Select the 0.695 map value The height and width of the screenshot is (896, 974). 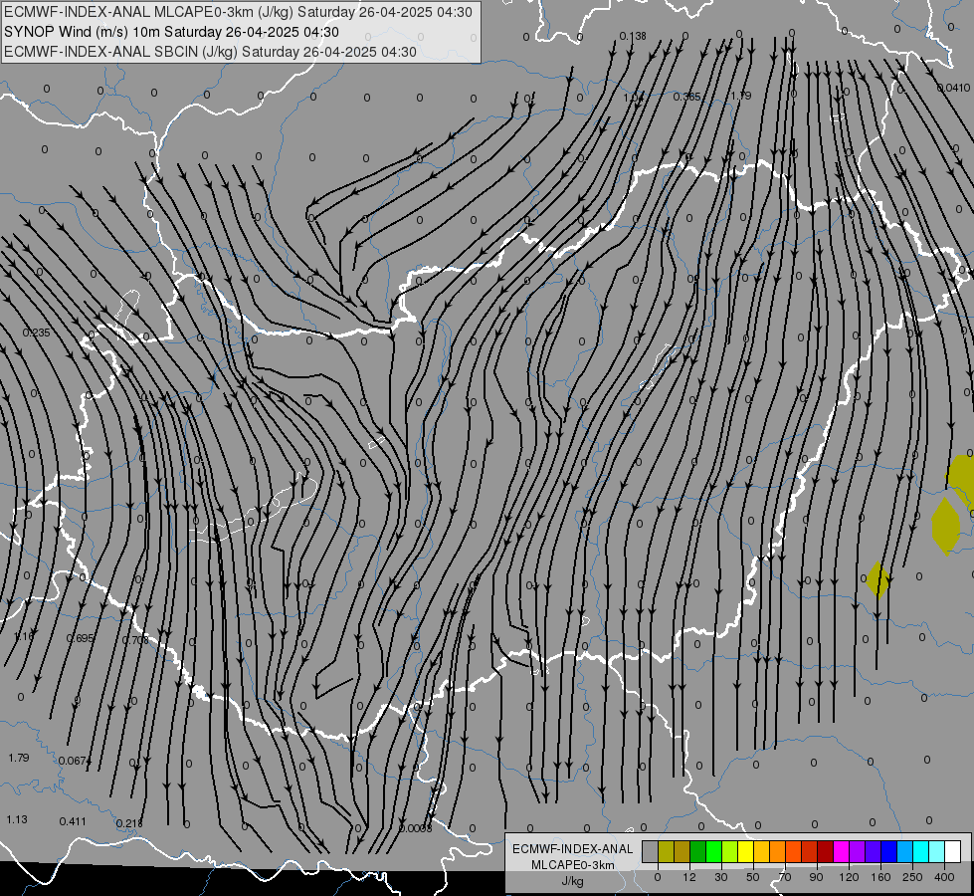point(81,638)
